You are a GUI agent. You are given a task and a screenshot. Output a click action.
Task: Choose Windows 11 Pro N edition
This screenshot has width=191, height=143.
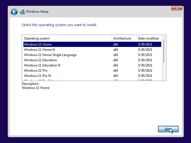click(92, 76)
